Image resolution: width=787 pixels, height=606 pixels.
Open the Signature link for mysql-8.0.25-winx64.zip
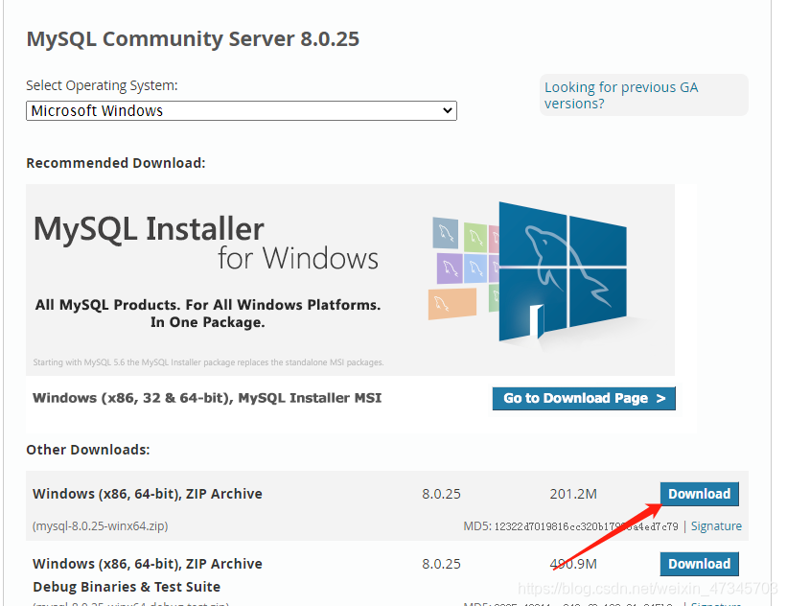point(715,525)
